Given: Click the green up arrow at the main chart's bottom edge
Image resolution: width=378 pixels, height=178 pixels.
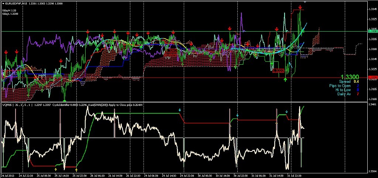Looking at the screenshot, I should (65, 100).
